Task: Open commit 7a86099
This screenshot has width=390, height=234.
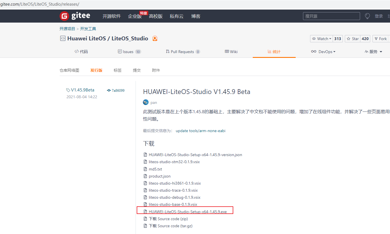Action: 118,91
